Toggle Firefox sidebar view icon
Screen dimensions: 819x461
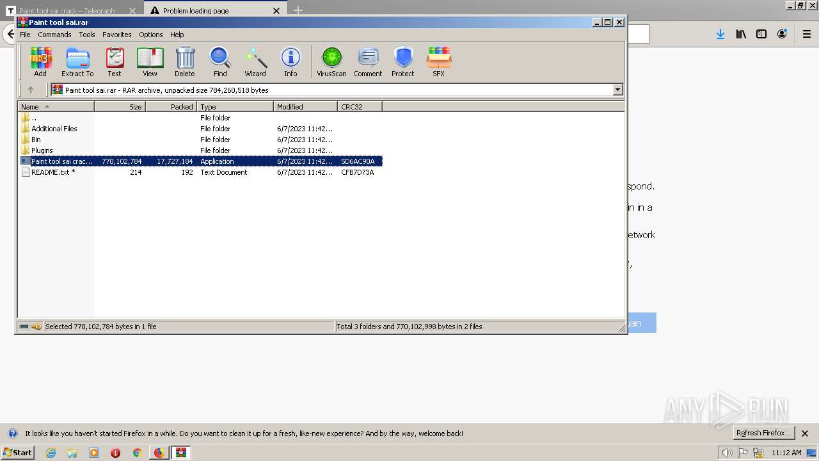(761, 35)
